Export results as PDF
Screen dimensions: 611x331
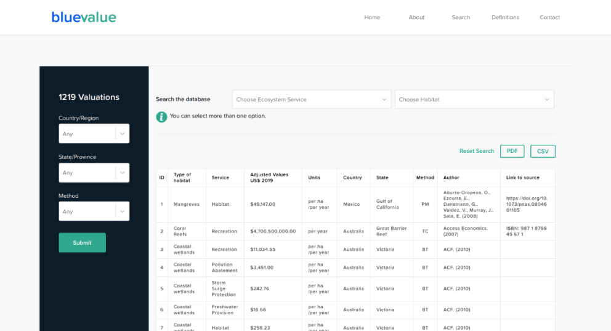coord(512,151)
